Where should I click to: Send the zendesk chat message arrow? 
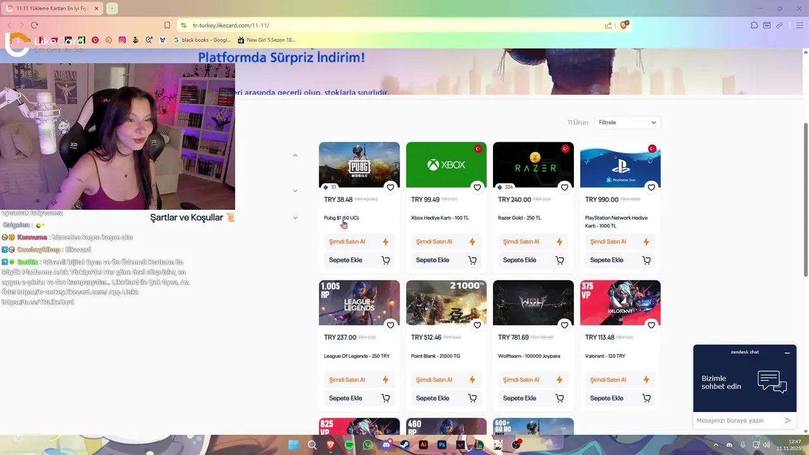[788, 420]
